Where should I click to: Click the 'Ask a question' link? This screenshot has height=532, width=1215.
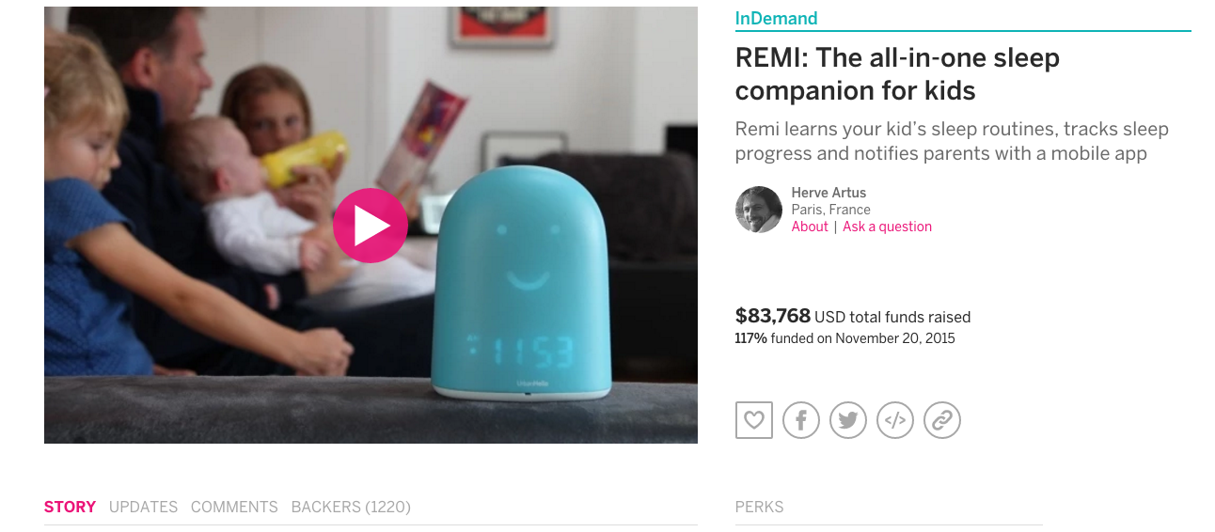pos(887,227)
